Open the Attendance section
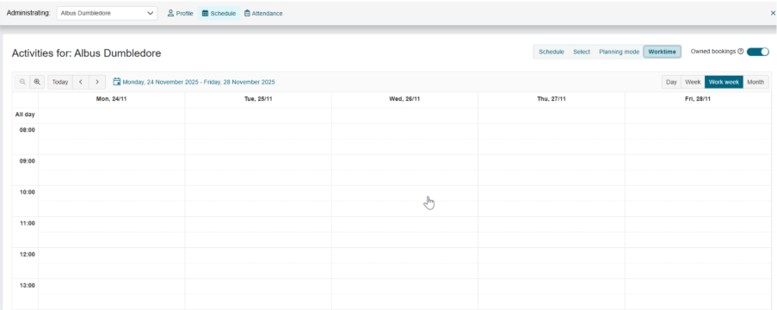777x310 pixels. click(x=263, y=14)
